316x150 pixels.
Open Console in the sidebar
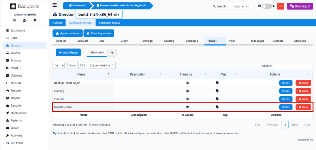24,83
